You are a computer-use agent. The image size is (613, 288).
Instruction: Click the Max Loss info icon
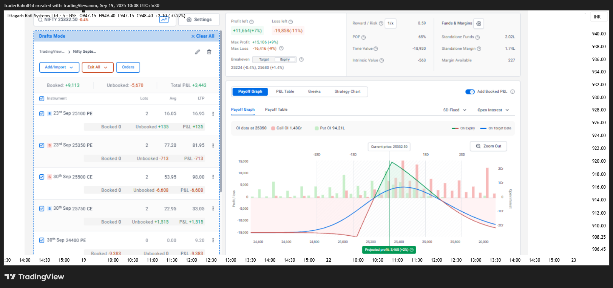(281, 48)
